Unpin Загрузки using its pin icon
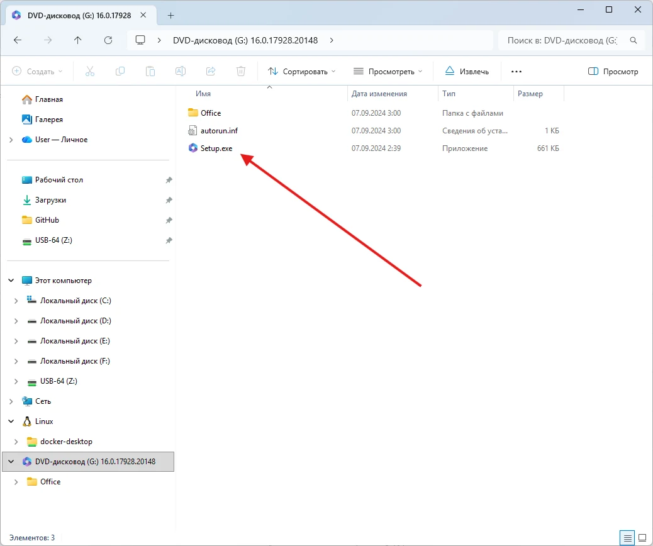This screenshot has height=546, width=653. click(169, 200)
